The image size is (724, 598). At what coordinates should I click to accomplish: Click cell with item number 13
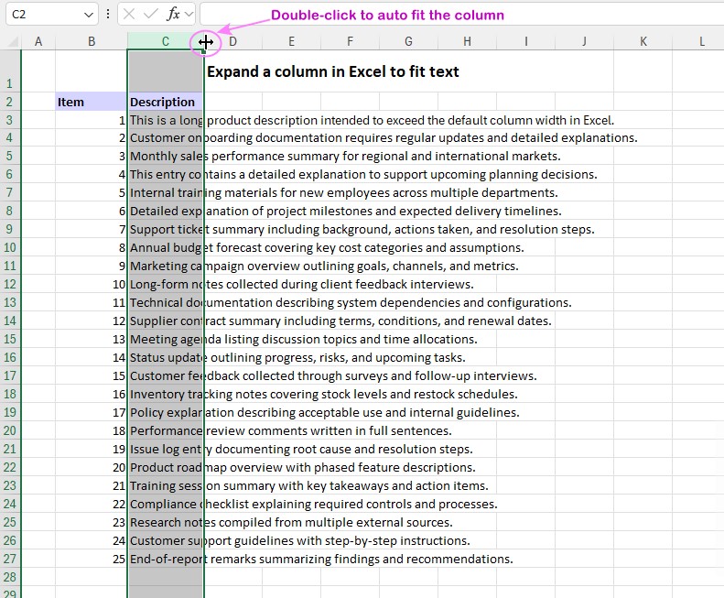click(92, 339)
